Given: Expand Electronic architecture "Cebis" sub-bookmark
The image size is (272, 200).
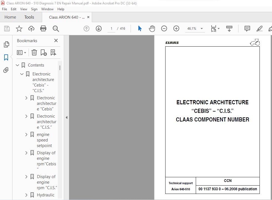Looking at the screenshot, I should [x=26, y=98].
